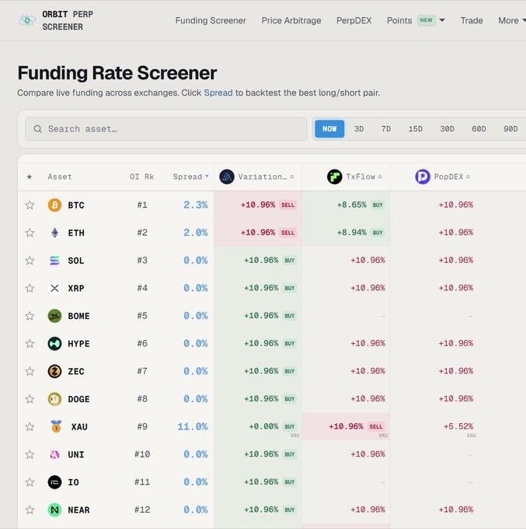
Task: Click the search icon beside the TxFlow column name
Action: click(x=380, y=177)
